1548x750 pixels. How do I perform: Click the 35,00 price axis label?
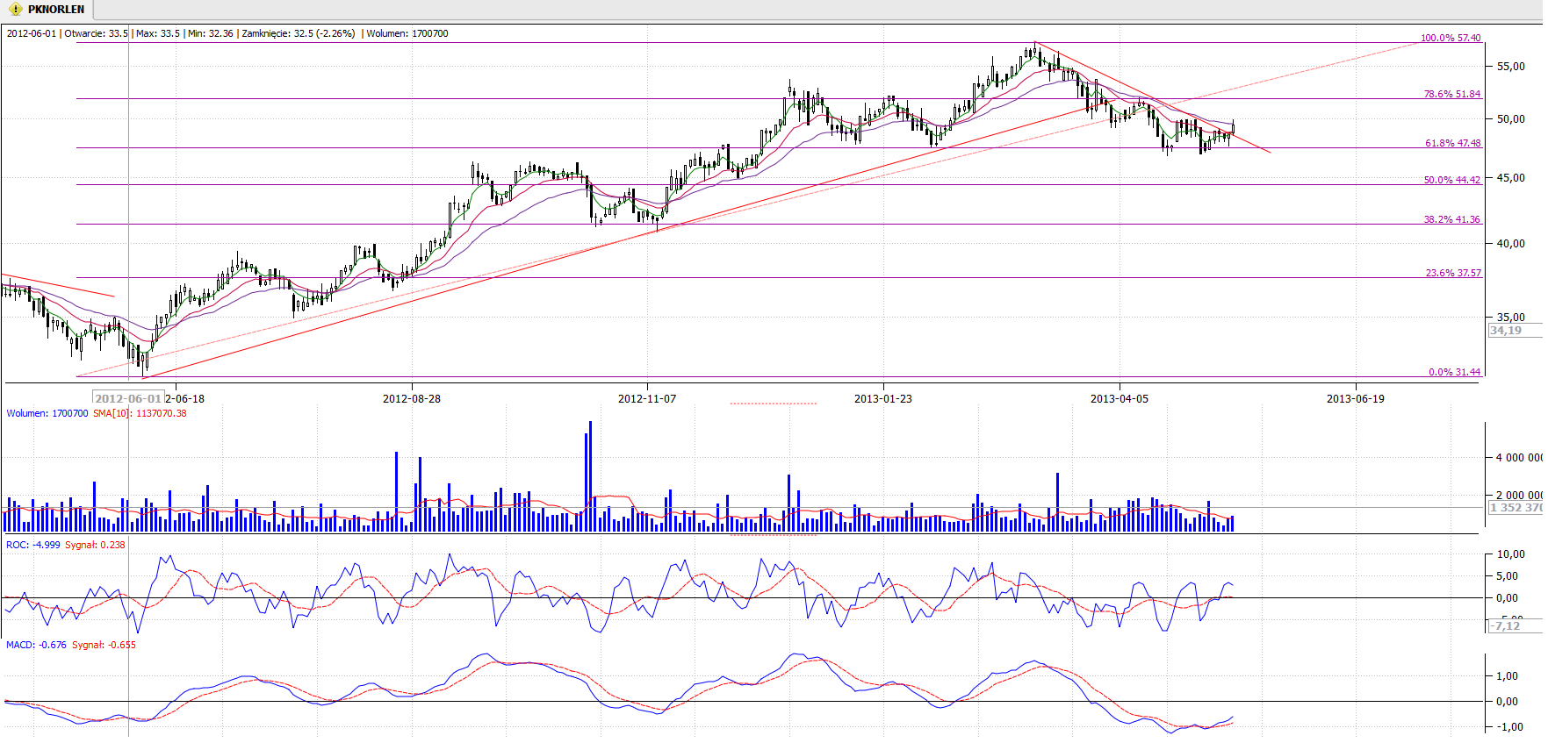point(1511,318)
